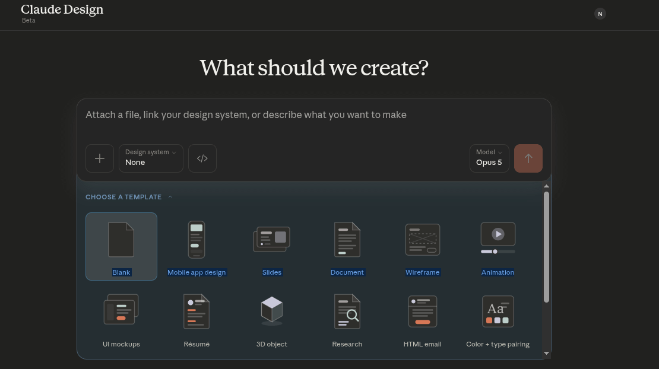This screenshot has height=369, width=659.
Task: Open the user avatar N menu
Action: [600, 14]
